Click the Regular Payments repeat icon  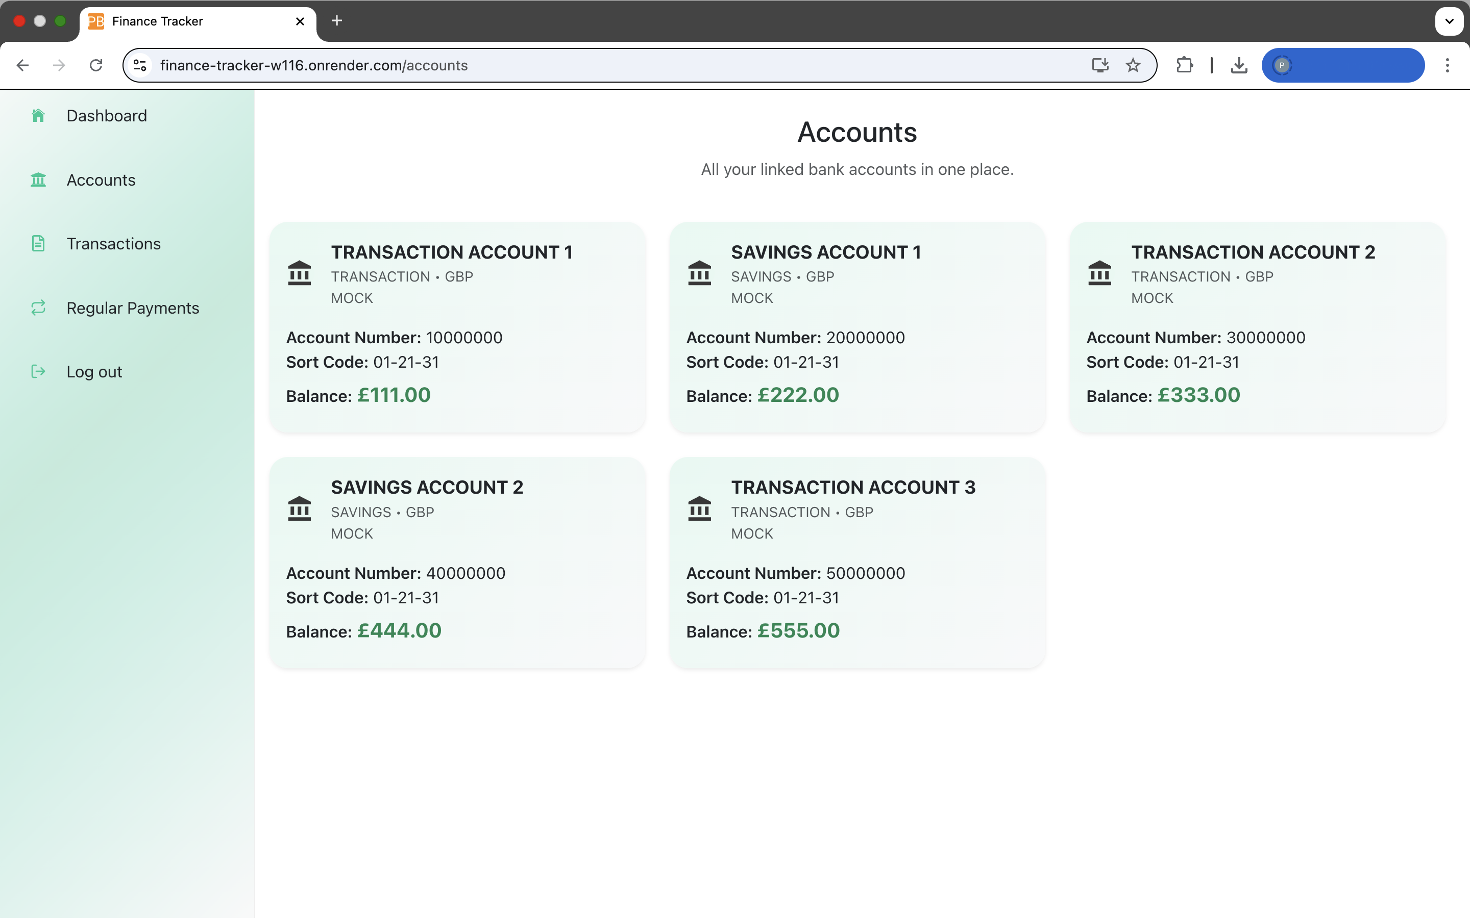[38, 308]
